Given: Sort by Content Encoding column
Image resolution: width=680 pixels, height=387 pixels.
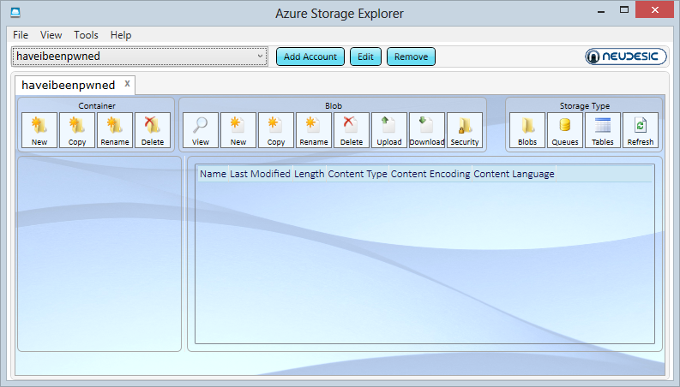Looking at the screenshot, I should [x=430, y=174].
